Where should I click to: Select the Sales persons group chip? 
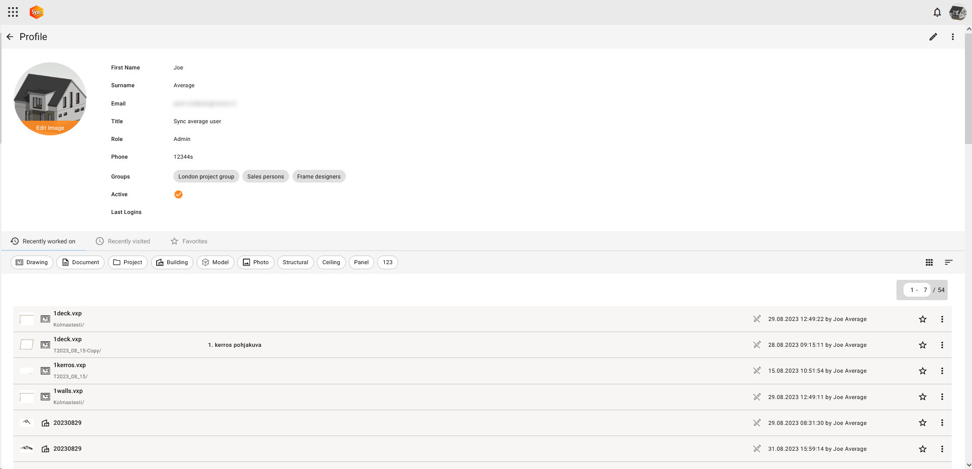(x=266, y=176)
